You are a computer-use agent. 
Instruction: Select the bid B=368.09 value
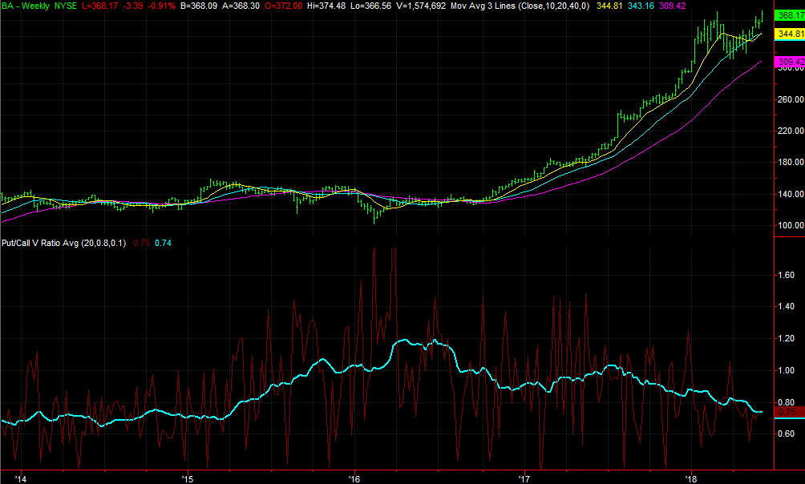point(199,6)
